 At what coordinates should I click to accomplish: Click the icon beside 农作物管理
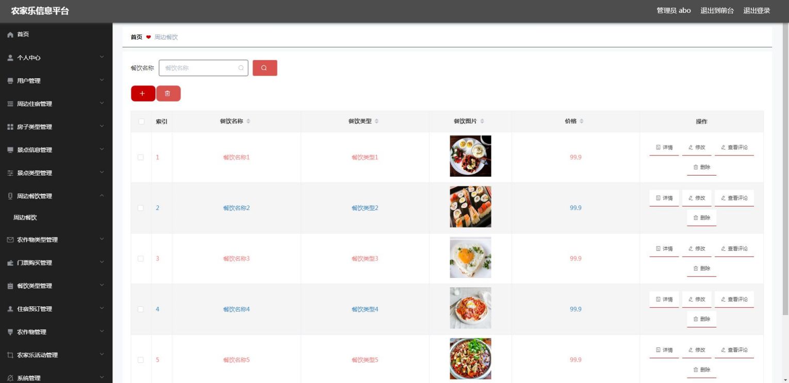coord(10,332)
